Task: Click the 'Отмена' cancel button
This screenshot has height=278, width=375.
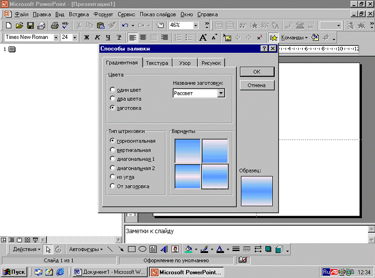Action: click(257, 85)
